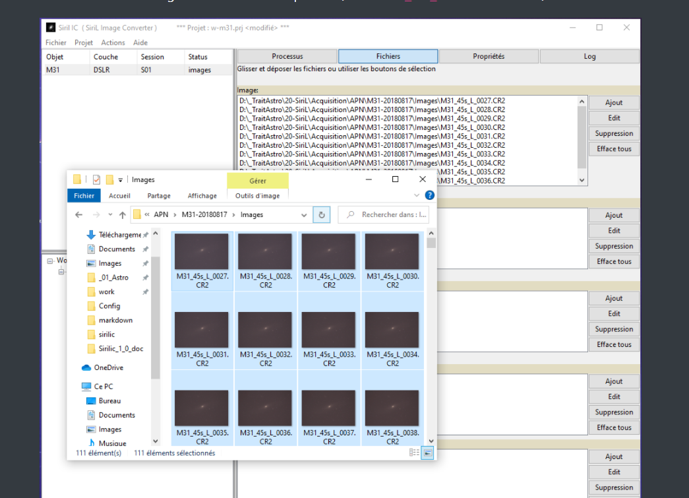
Task: Select thumbnail M31_45s_L_0030.CR2
Action: point(392,261)
